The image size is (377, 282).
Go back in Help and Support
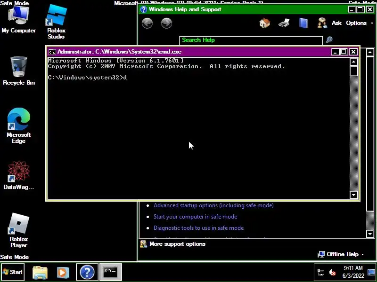(147, 23)
